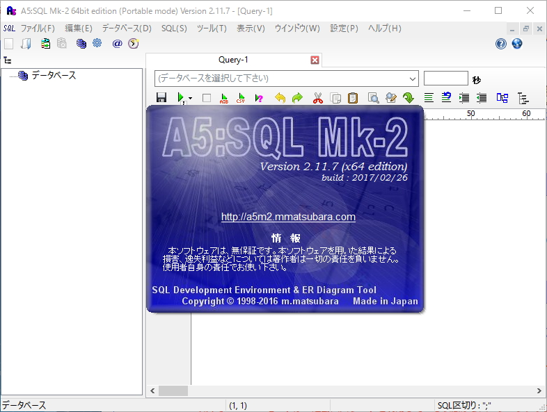The image size is (547, 412).
Task: Click horizontal scrollbar right arrow
Action: click(x=539, y=390)
